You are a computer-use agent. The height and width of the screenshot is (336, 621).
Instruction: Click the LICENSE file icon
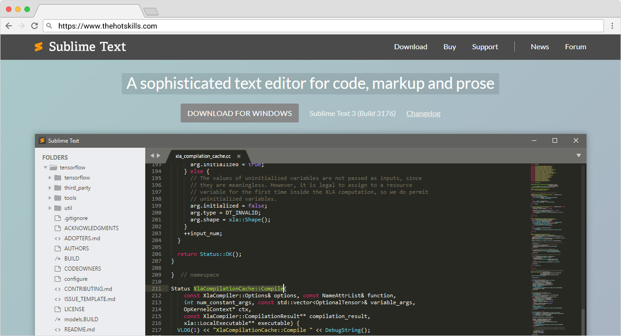pos(57,309)
